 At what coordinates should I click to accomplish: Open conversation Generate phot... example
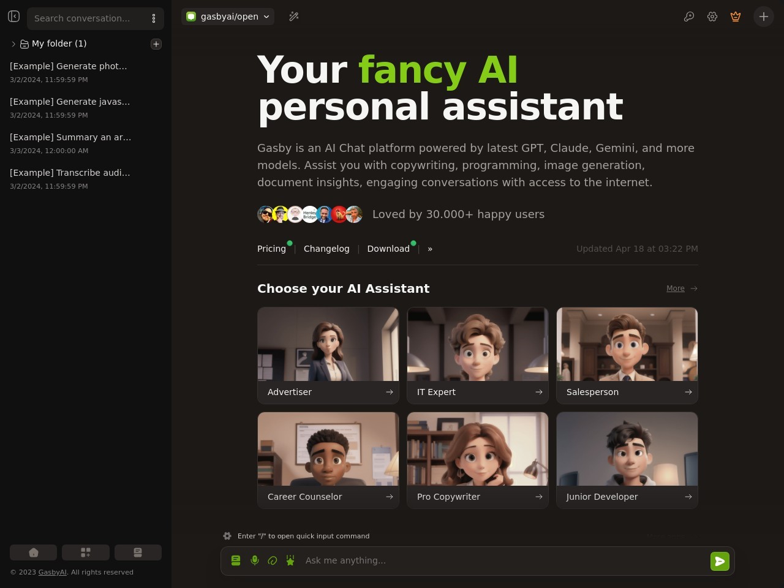click(x=86, y=72)
